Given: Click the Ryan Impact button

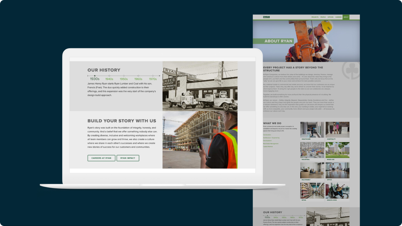Looking at the screenshot, I should tap(128, 158).
